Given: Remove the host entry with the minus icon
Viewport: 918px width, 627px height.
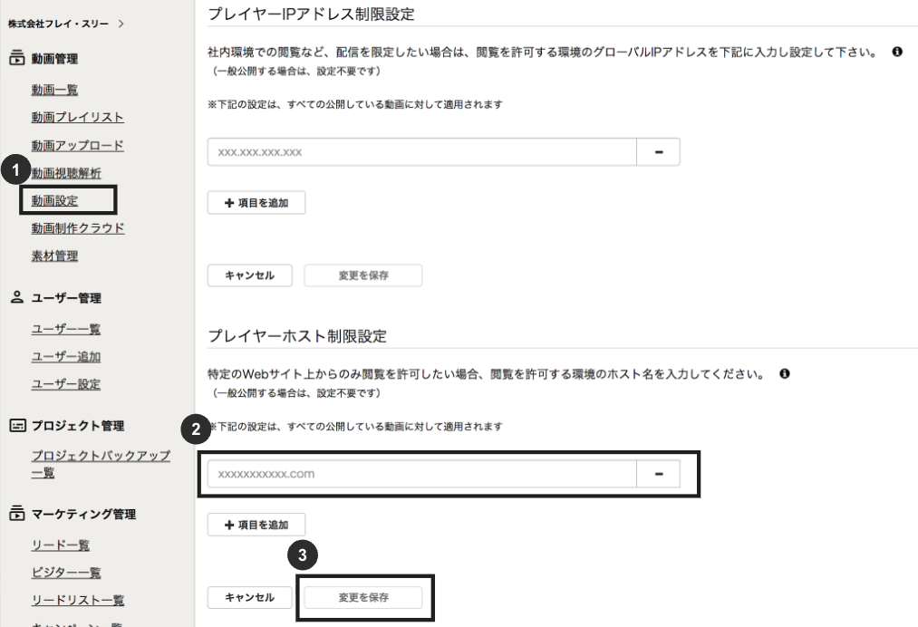Looking at the screenshot, I should point(658,473).
